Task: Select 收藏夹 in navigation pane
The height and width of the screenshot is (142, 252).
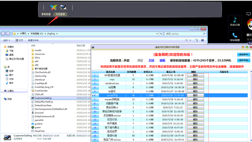Action: pyautogui.click(x=10, y=47)
